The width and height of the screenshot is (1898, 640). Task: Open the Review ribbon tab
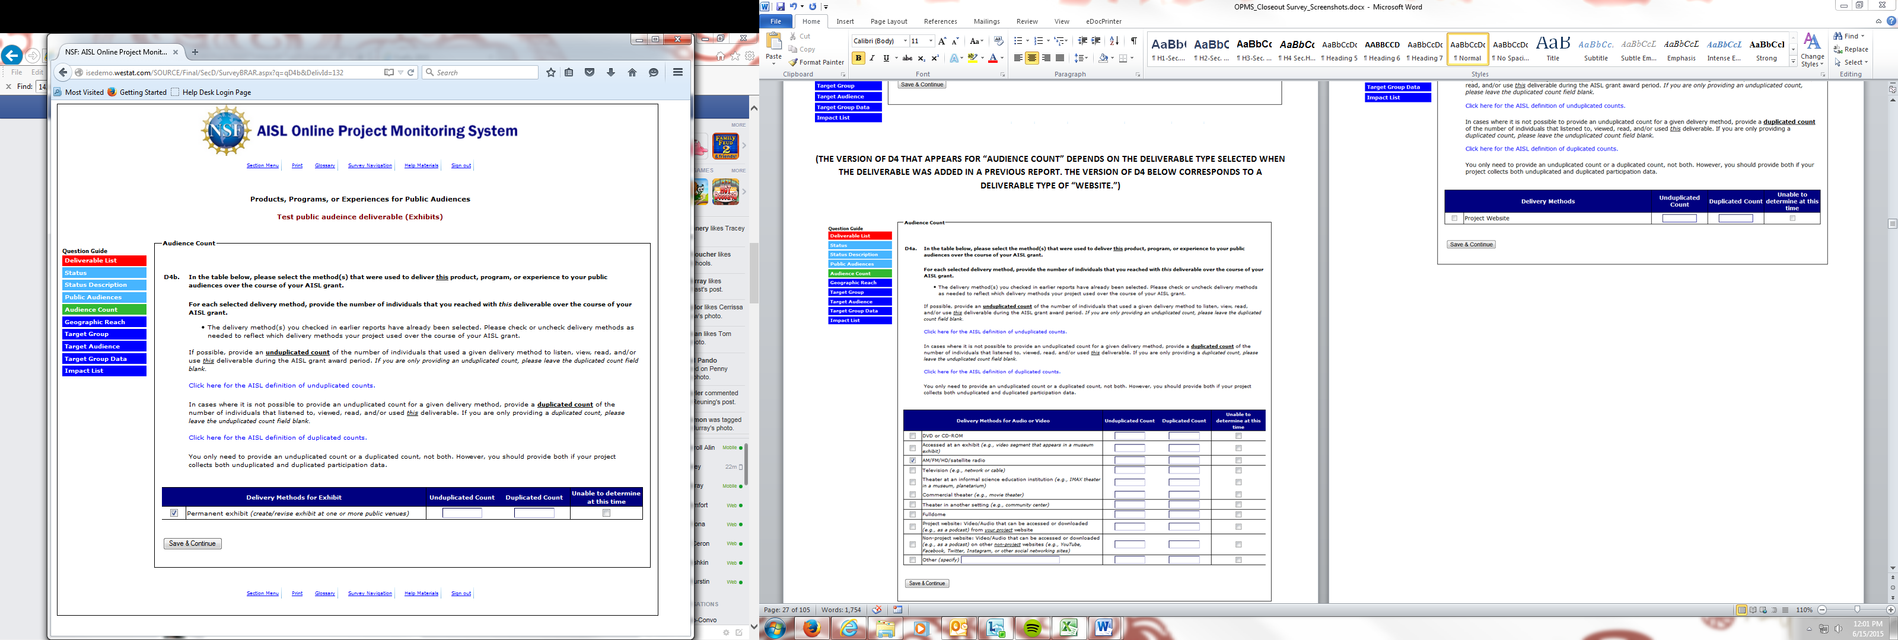[x=1026, y=21]
